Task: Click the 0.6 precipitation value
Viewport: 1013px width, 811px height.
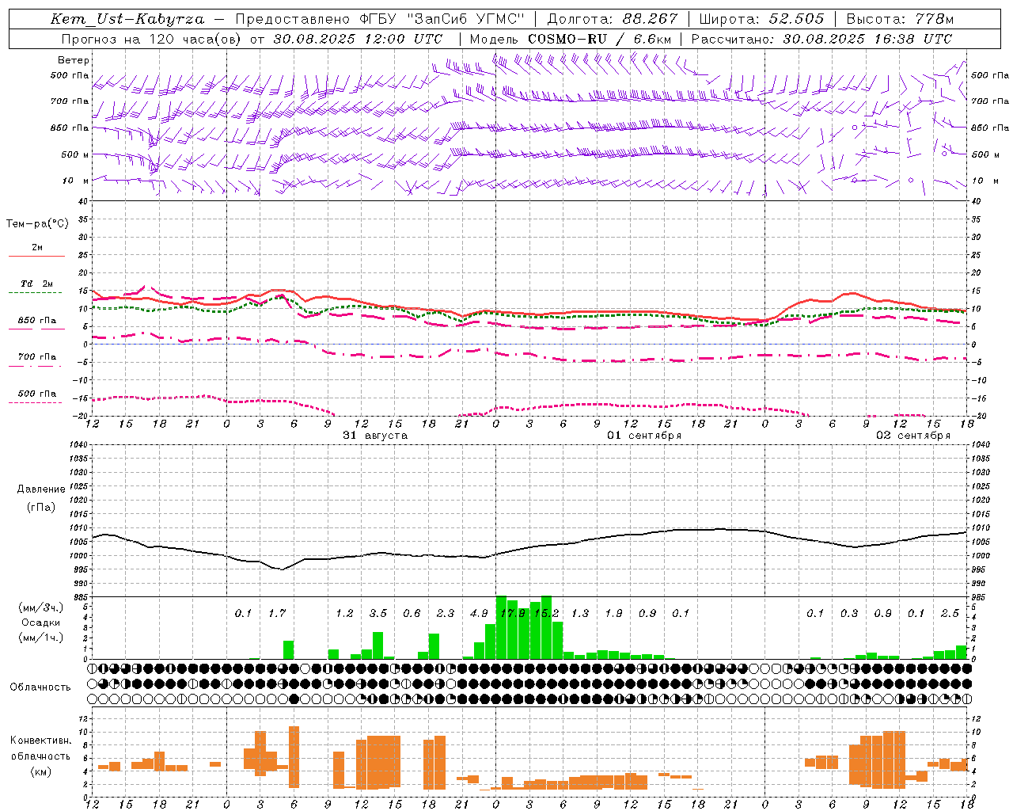Action: (x=412, y=613)
